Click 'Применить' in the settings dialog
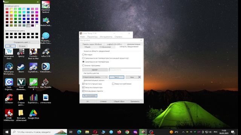Viewport: 241px width, 135px height. [135, 101]
